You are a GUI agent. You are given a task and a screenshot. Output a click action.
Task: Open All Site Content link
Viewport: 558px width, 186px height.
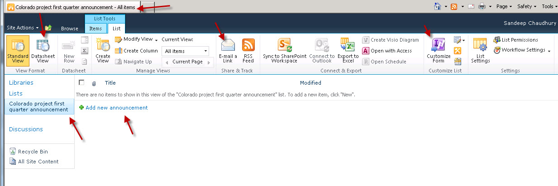click(38, 162)
